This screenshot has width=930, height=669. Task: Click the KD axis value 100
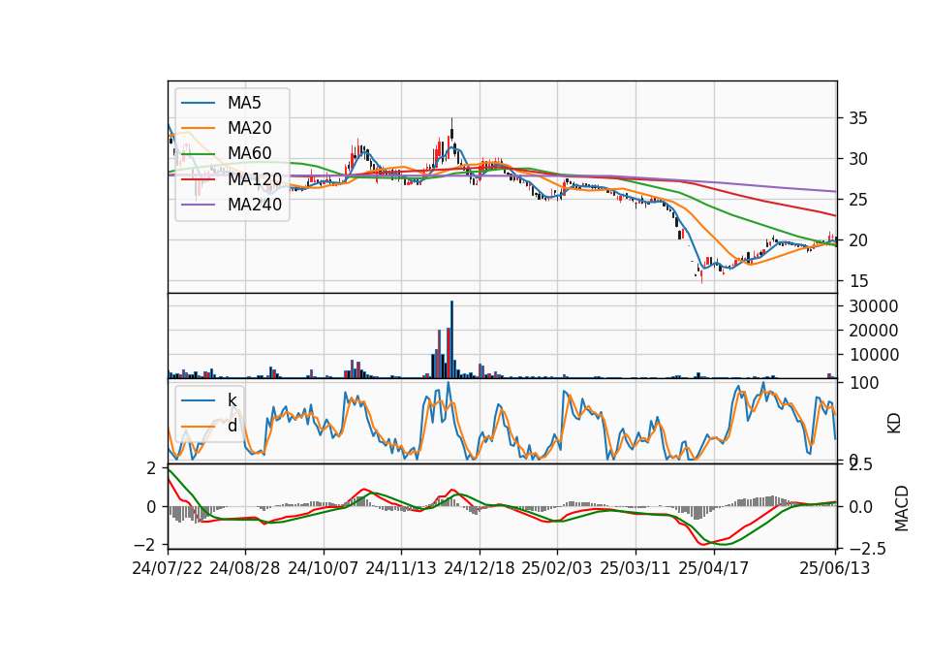click(864, 383)
